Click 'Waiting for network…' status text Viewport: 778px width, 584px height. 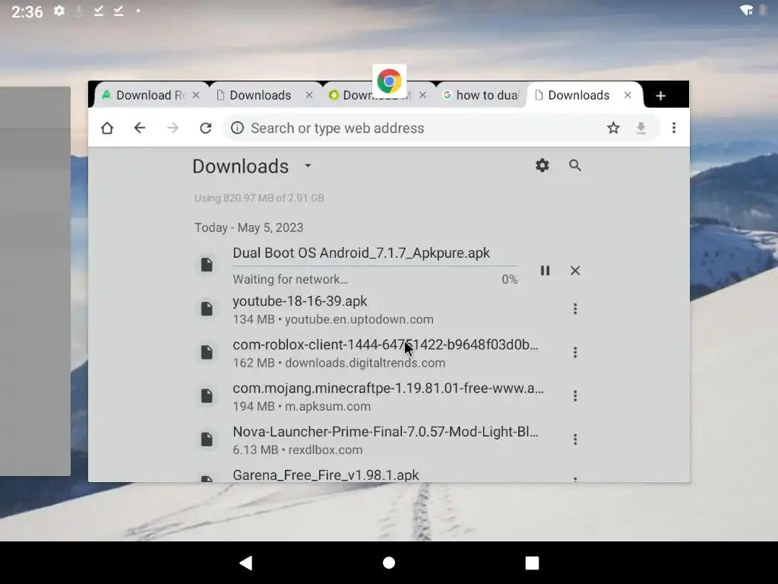pos(290,279)
